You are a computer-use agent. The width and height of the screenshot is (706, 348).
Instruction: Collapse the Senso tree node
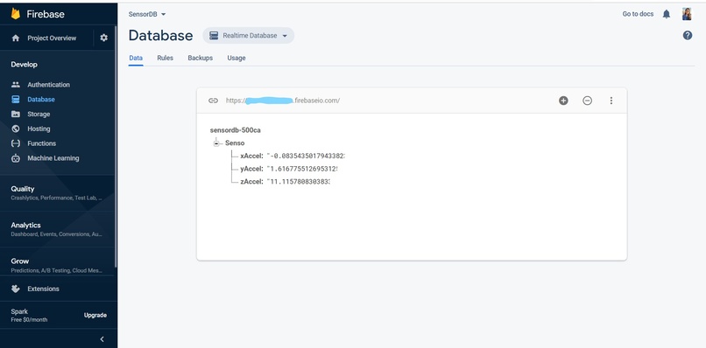(x=216, y=143)
